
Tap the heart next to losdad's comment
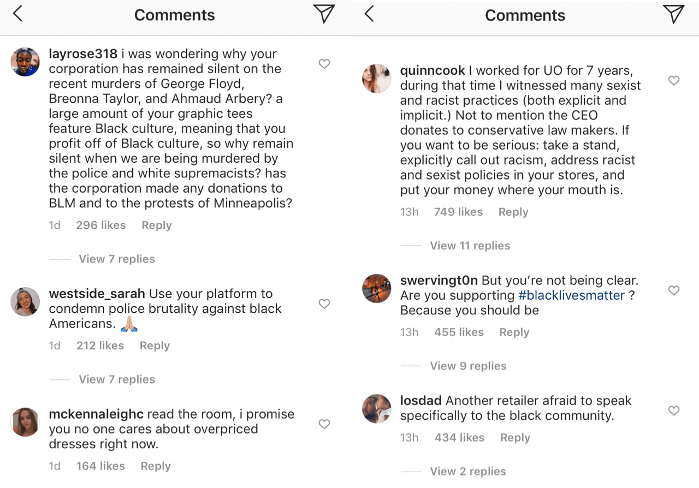click(674, 410)
